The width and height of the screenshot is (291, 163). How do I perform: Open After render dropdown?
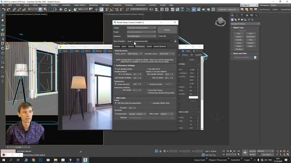[x=167, y=114]
